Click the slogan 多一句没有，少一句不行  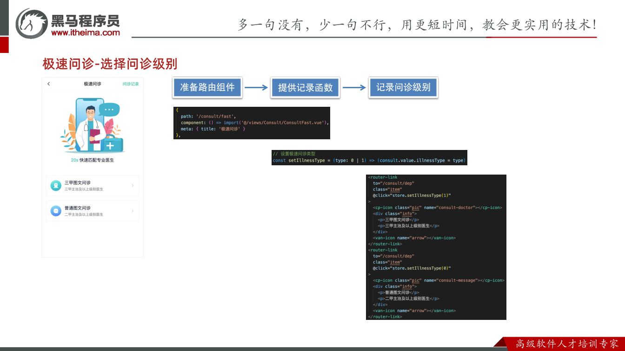pyautogui.click(x=312, y=25)
